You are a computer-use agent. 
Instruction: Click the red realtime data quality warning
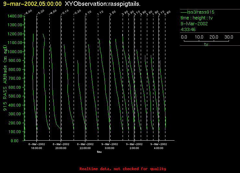click(x=123, y=169)
